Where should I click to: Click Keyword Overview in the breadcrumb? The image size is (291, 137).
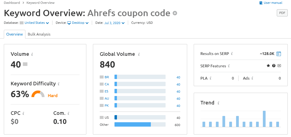[40, 3]
